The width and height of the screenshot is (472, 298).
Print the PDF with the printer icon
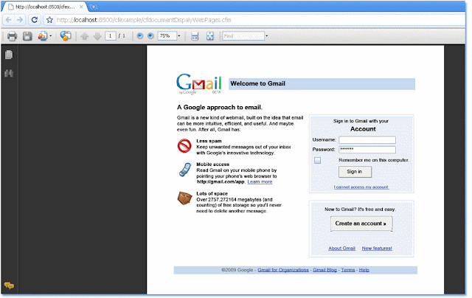[12, 36]
